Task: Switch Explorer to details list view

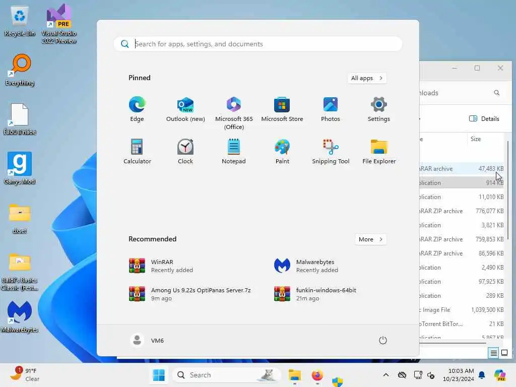Action: pyautogui.click(x=494, y=353)
